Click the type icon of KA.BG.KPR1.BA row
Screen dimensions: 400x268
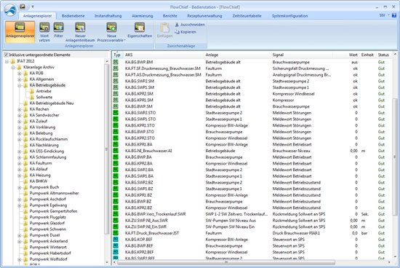point(116,144)
